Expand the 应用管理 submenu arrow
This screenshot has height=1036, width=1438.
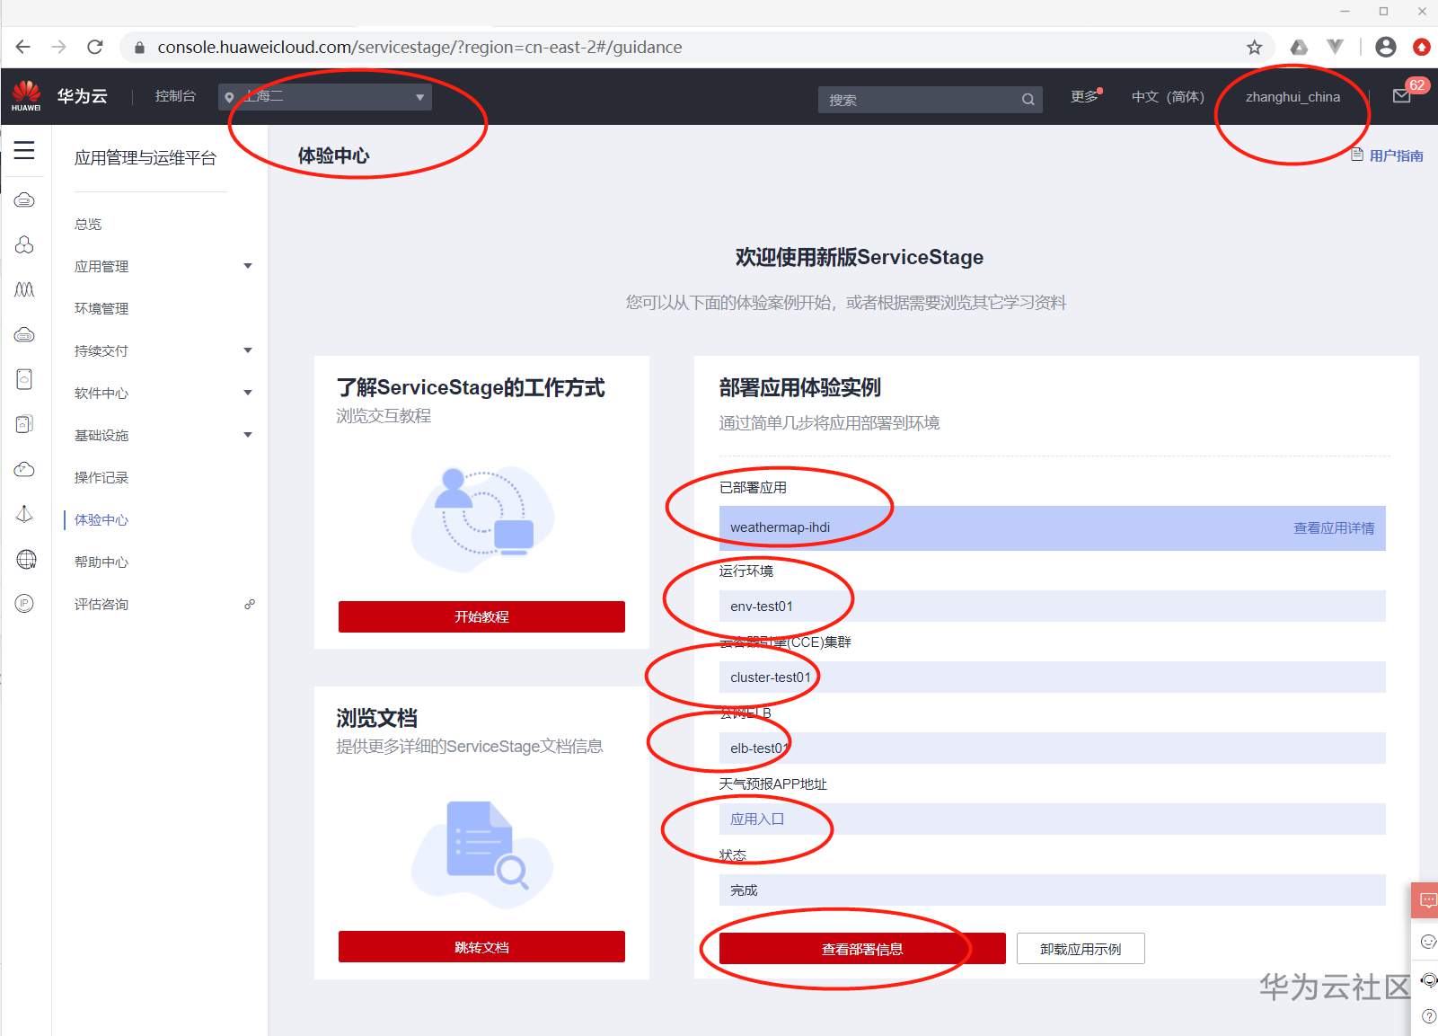248,266
